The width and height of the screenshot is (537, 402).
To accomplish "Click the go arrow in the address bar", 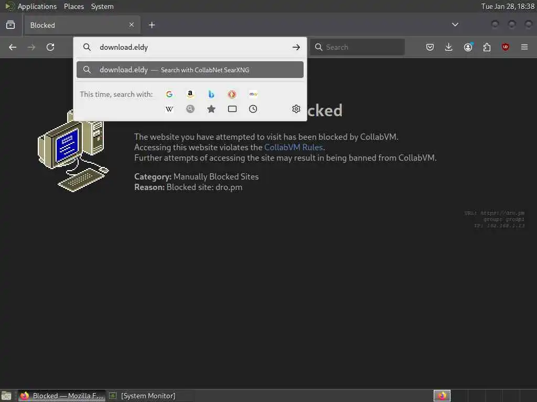I will [x=296, y=47].
